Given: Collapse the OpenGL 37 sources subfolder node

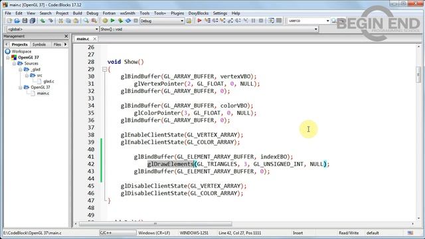Looking at the screenshot, I should coord(21,88).
